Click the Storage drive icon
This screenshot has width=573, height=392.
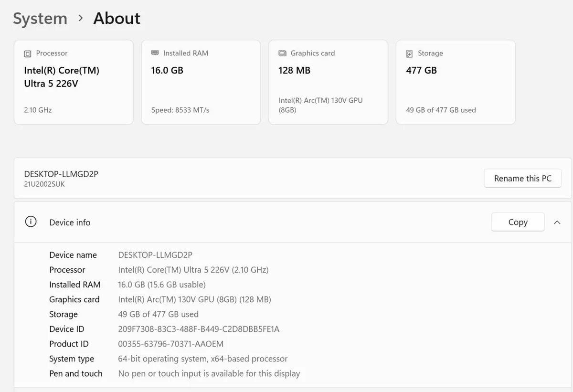pyautogui.click(x=409, y=53)
